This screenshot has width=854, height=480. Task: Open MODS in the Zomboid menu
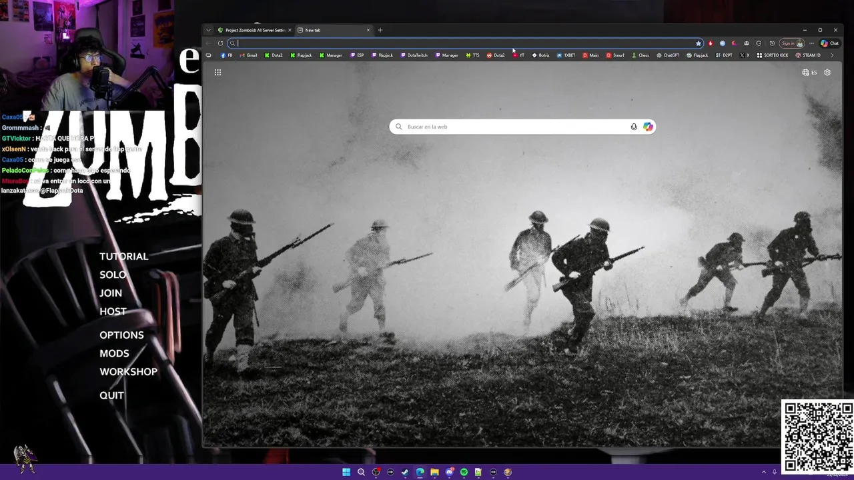pos(114,353)
